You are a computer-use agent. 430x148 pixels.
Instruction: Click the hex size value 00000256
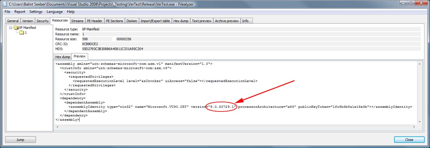pyautogui.click(x=124, y=39)
